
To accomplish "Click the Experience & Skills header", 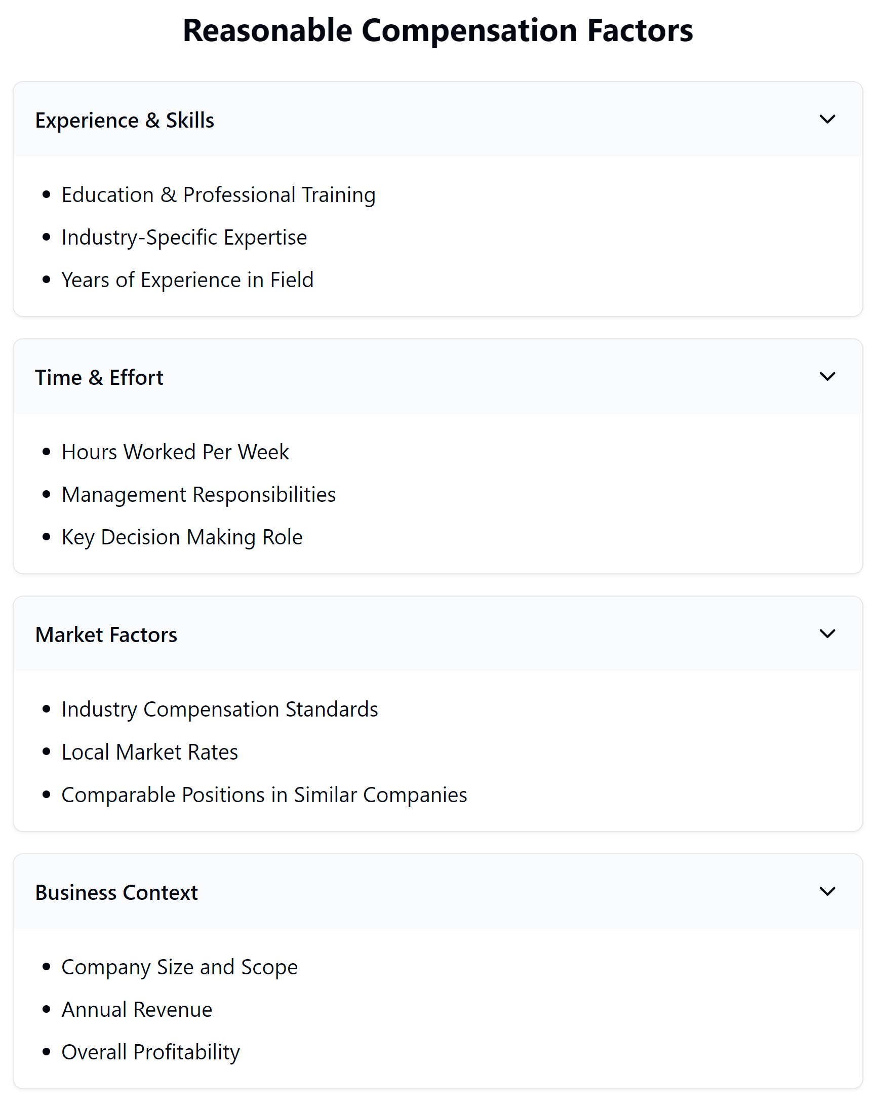I will pyautogui.click(x=125, y=120).
